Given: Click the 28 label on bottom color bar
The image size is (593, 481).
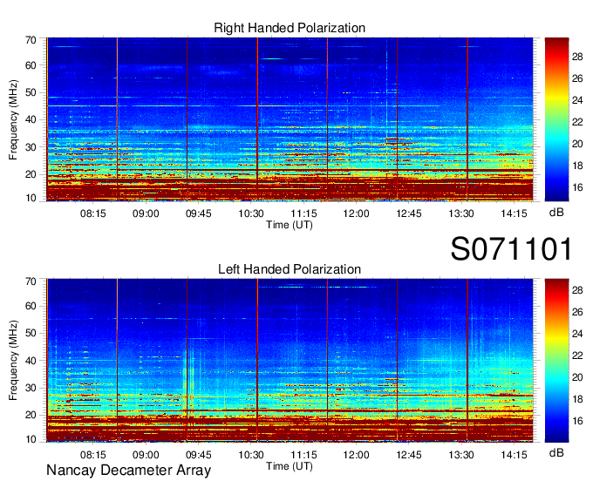Looking at the screenshot, I should click(577, 290).
